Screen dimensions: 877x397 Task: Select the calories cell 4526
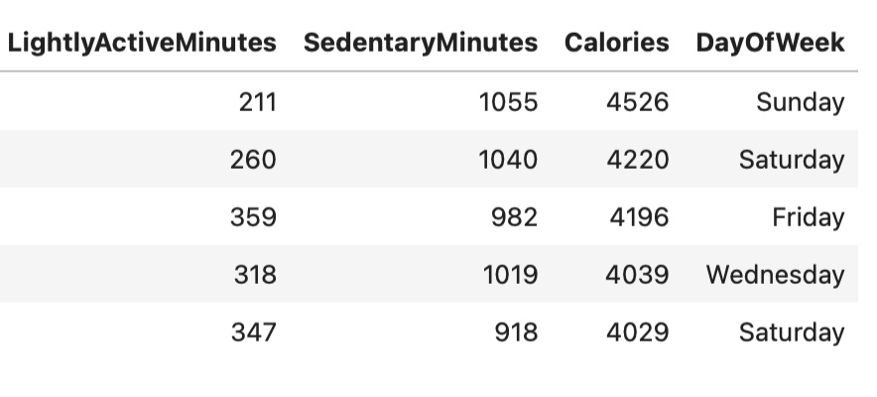tap(638, 102)
